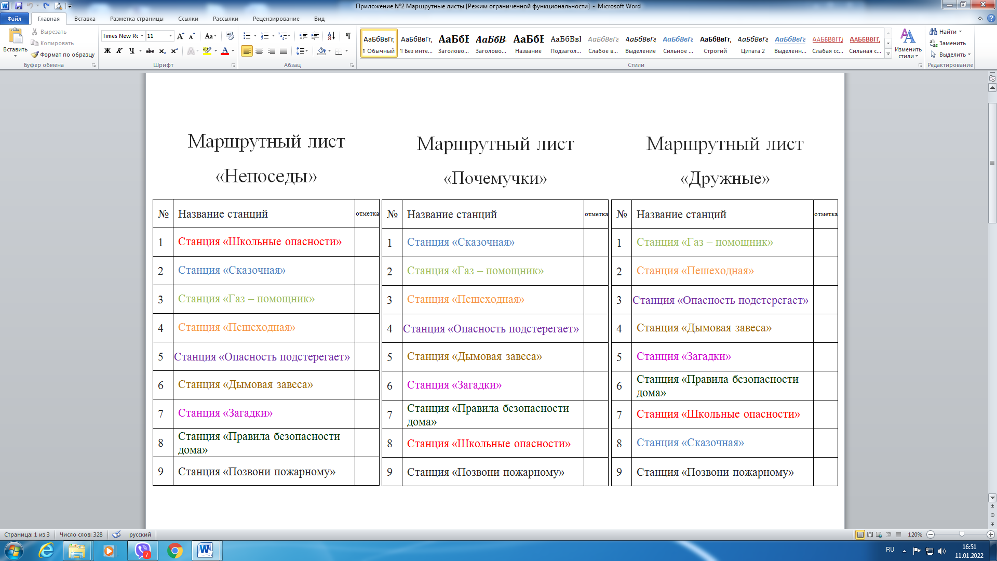The image size is (997, 561).
Task: Toggle Bold (Ж) formatting
Action: [x=107, y=51]
